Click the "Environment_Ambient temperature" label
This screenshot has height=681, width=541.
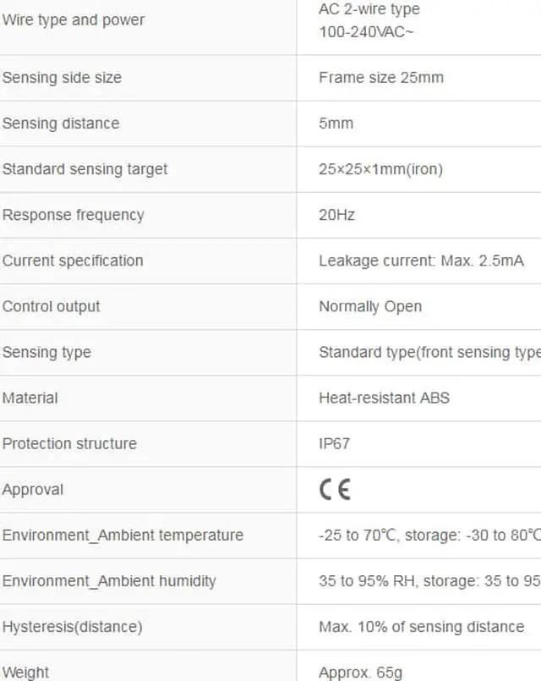123,535
